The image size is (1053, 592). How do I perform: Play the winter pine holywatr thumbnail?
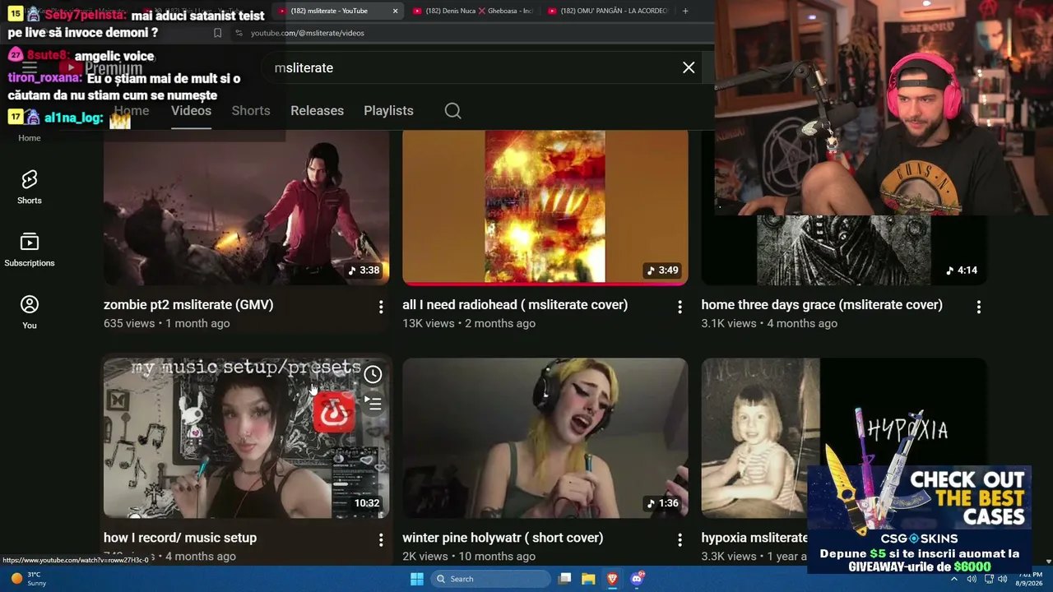545,438
